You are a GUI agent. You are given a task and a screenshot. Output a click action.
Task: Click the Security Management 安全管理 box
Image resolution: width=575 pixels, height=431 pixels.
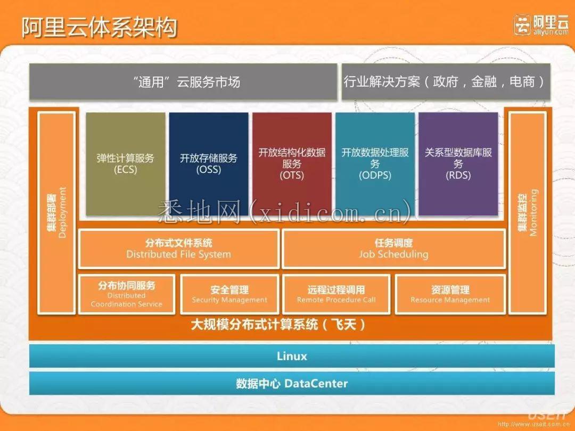pos(229,294)
